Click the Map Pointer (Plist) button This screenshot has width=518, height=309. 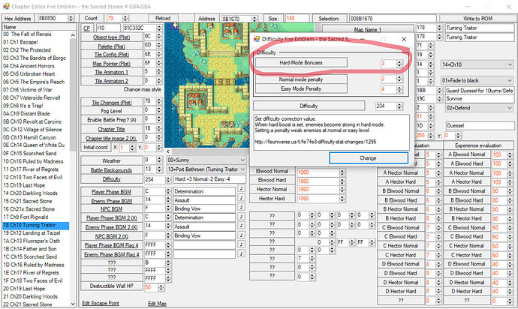coord(112,64)
